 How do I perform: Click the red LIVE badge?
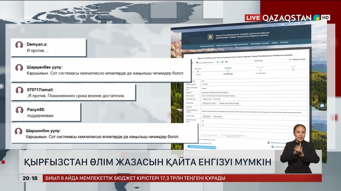253,17
